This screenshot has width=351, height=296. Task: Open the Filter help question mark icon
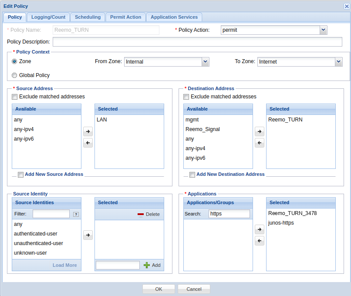(76, 214)
